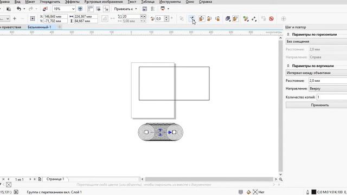The height and width of the screenshot is (195, 347).
Task: Click the previous page arrow
Action: pyautogui.click(x=9, y=179)
